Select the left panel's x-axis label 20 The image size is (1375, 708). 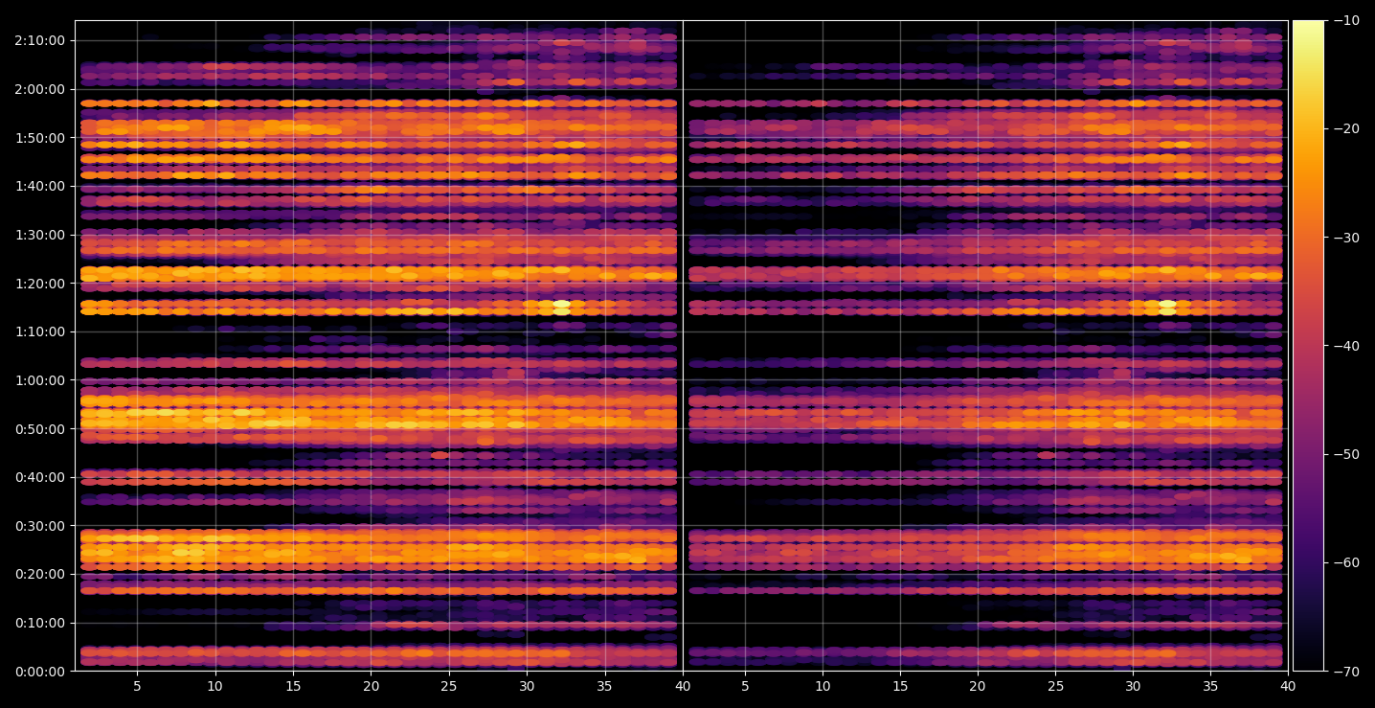click(372, 686)
